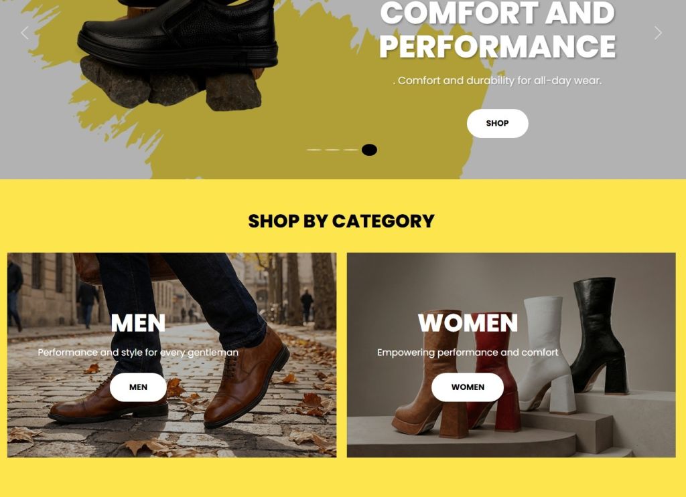Click the WOMEN heading on boots photo
686x497 pixels.
pos(468,323)
